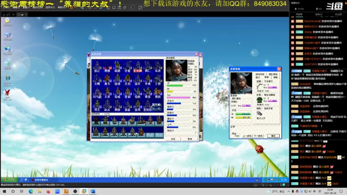This screenshot has height=195, width=347.
Task: Select advisor 郭嘉 in the roster grid
Action: [128, 105]
